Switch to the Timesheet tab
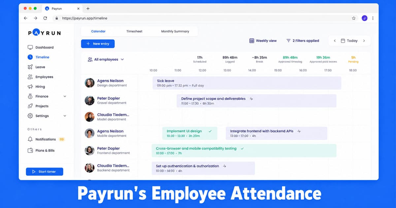 coord(134,31)
